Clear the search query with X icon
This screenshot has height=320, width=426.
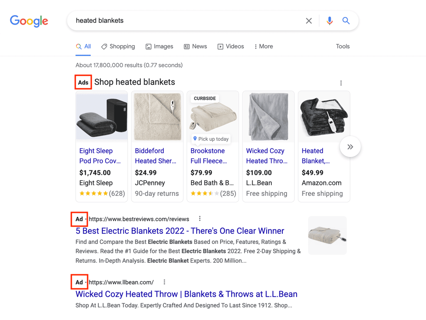click(309, 21)
